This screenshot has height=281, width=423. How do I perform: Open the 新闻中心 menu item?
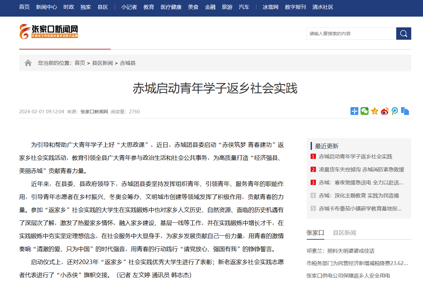point(46,7)
